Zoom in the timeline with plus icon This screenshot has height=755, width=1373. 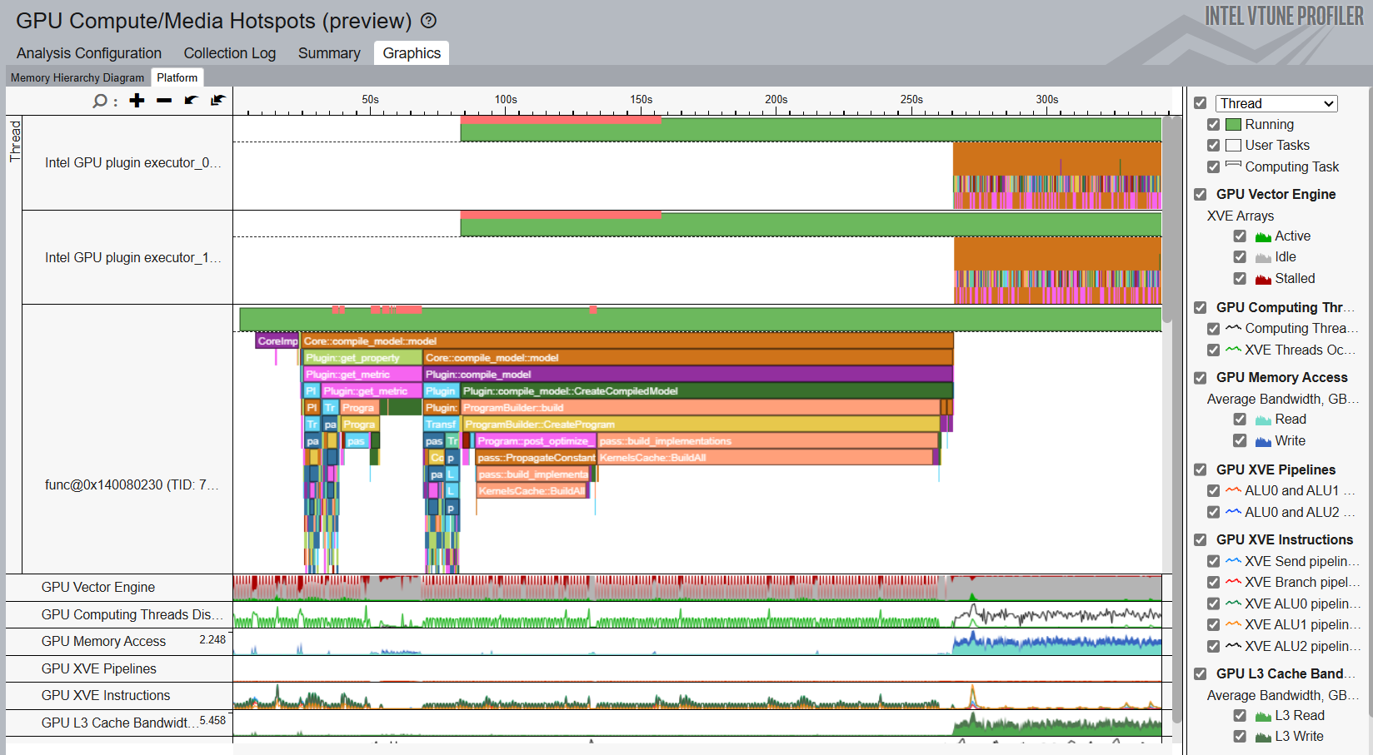(137, 101)
